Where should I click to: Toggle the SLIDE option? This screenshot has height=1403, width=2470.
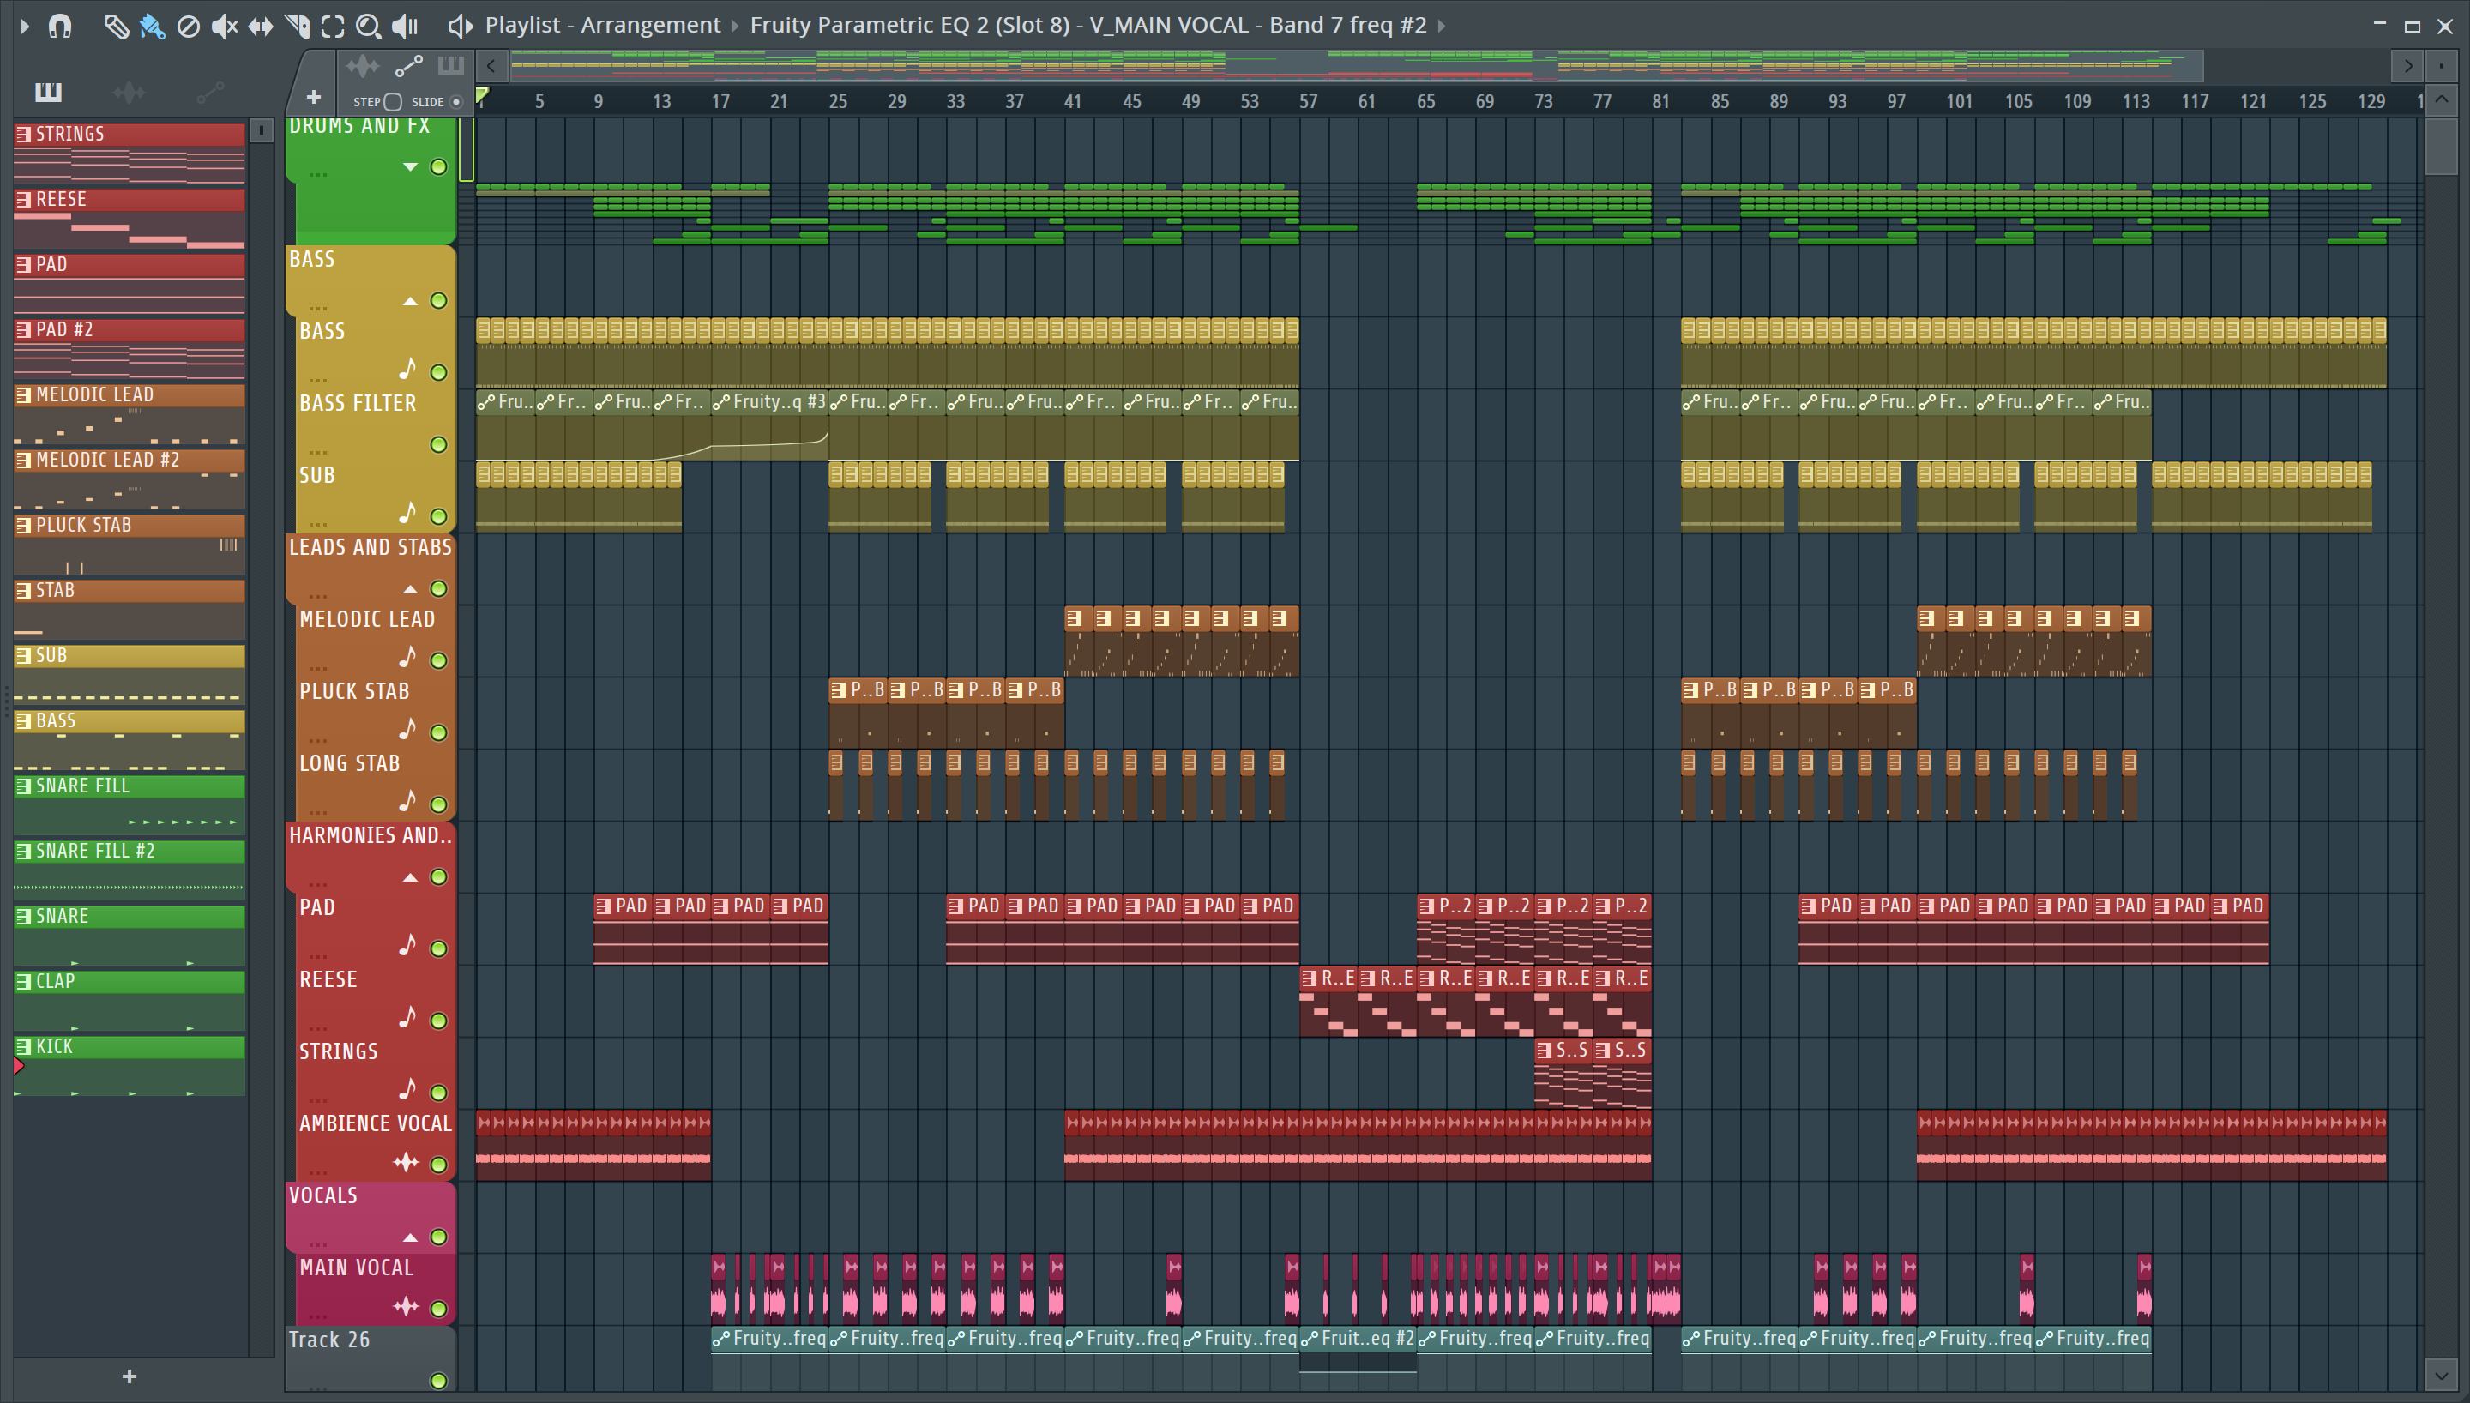456,102
